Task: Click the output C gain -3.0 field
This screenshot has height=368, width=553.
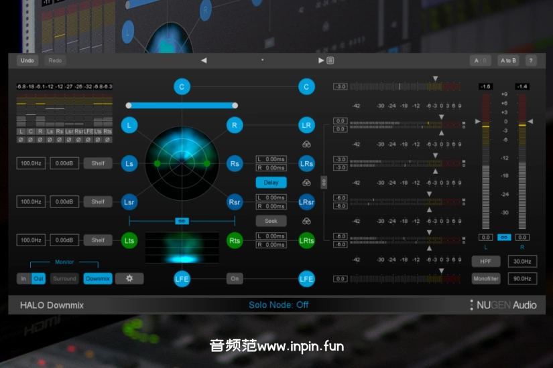Action: click(341, 86)
